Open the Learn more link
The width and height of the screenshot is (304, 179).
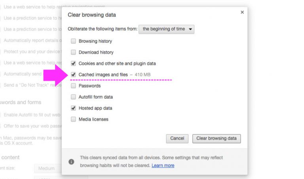163,165
